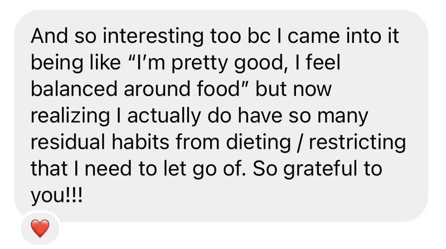Click the word "interesting" in the message
The height and width of the screenshot is (249, 446).
point(153,36)
